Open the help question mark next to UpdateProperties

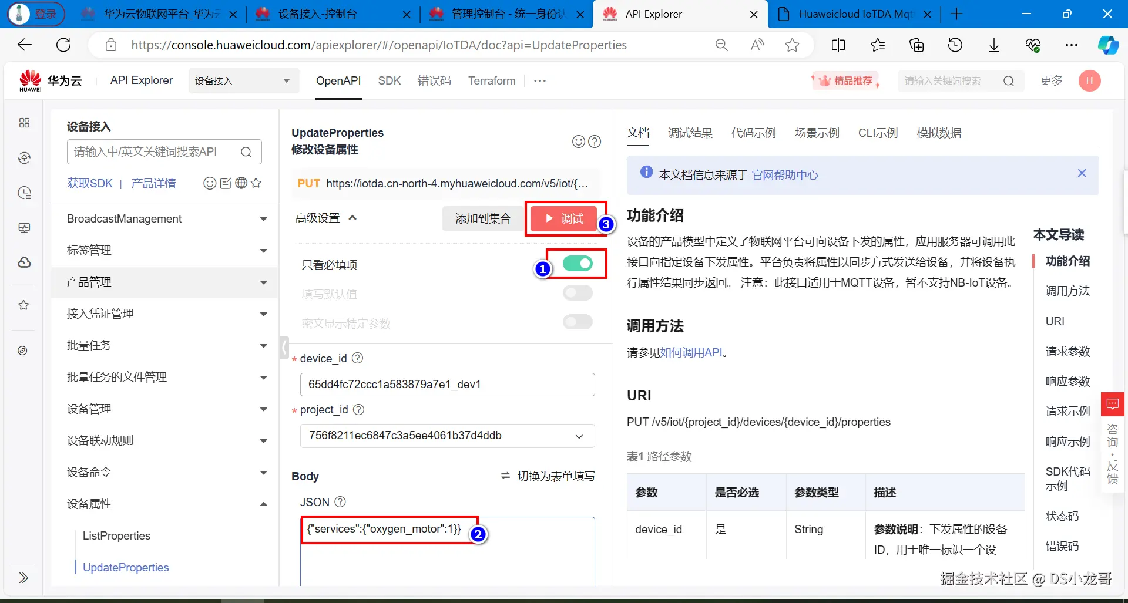pyautogui.click(x=595, y=142)
